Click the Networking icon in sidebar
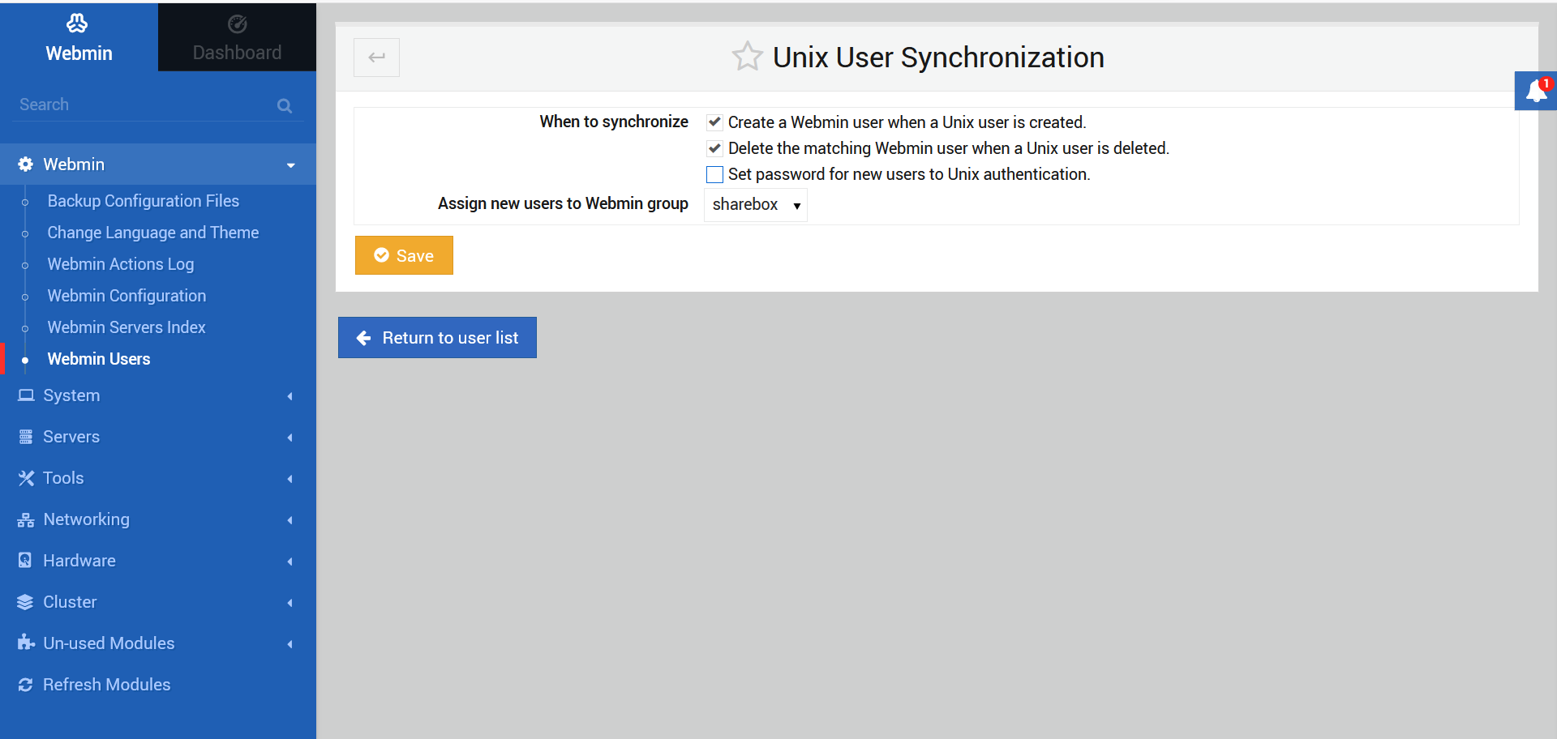The image size is (1557, 739). pyautogui.click(x=26, y=519)
